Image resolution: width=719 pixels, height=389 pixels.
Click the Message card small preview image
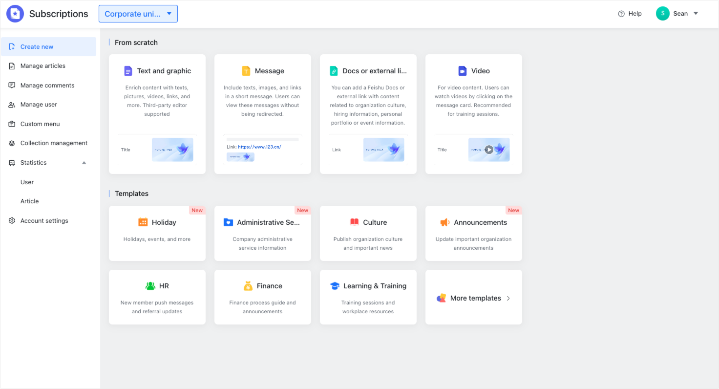(x=240, y=157)
